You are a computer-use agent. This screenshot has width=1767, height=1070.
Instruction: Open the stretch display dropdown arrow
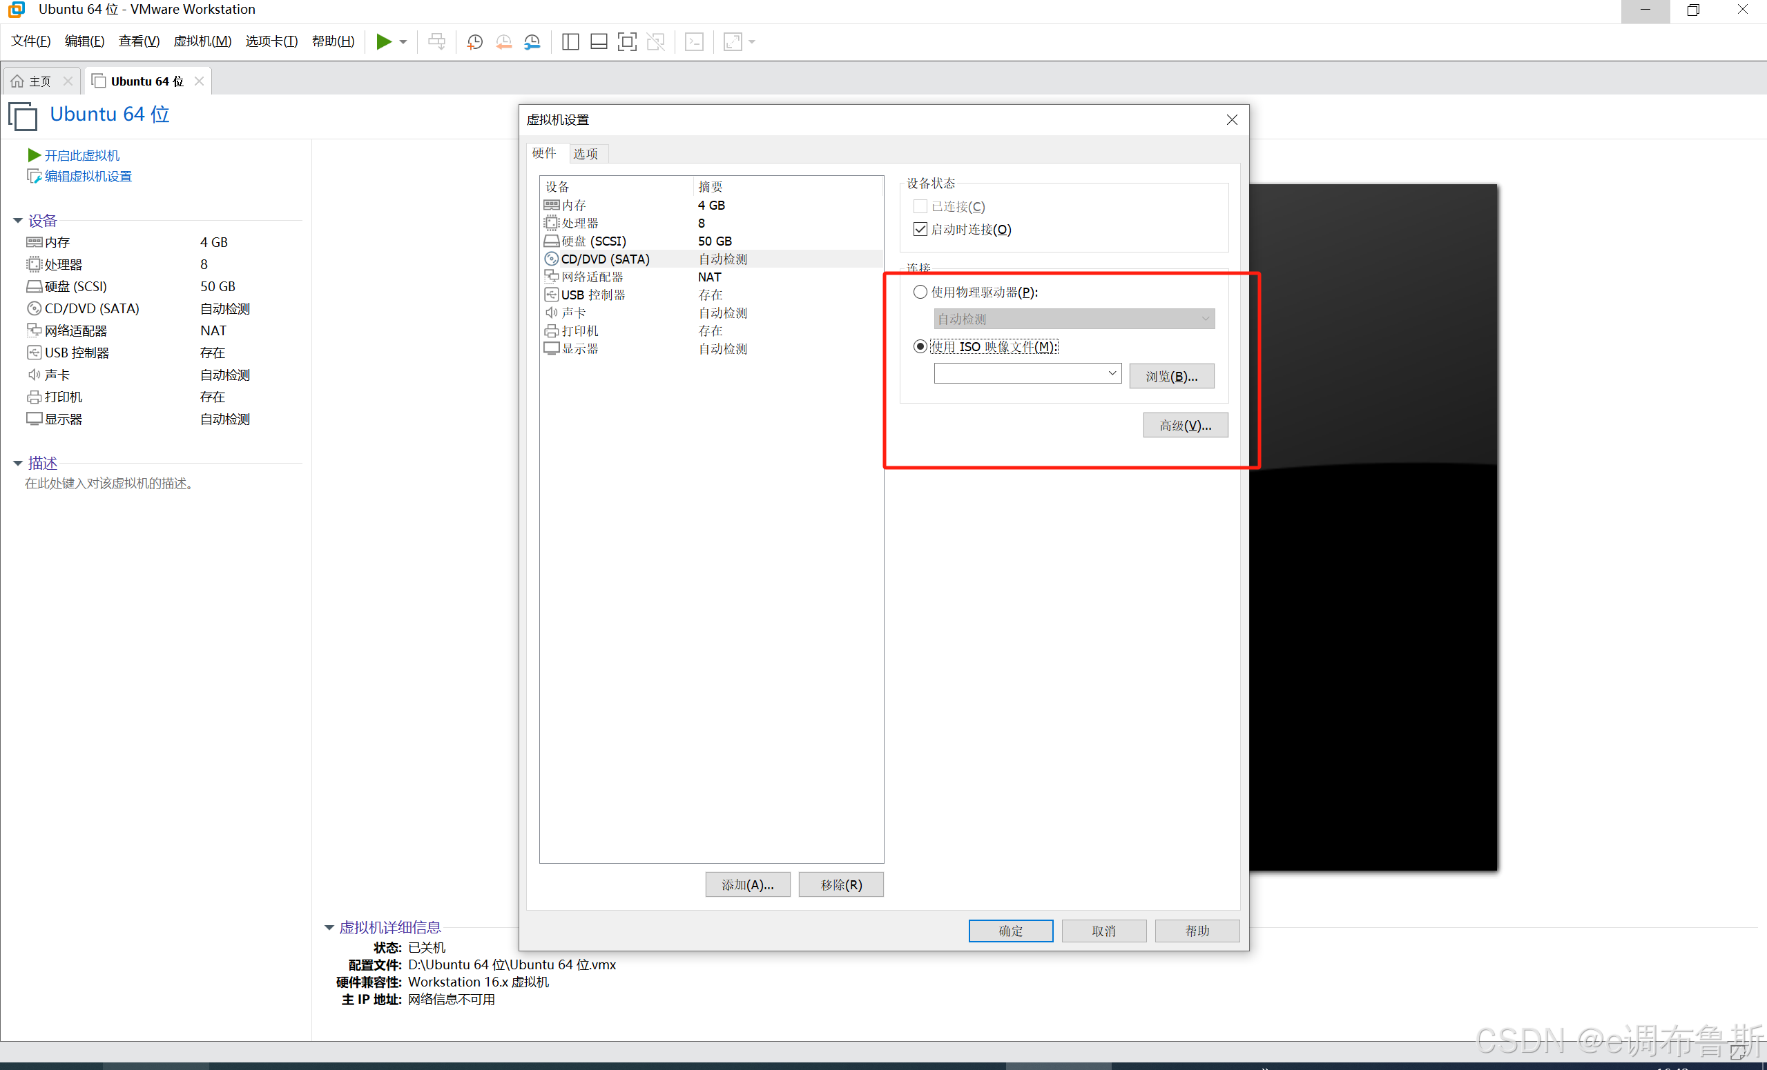click(x=751, y=42)
